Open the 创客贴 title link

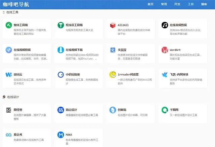122,110
